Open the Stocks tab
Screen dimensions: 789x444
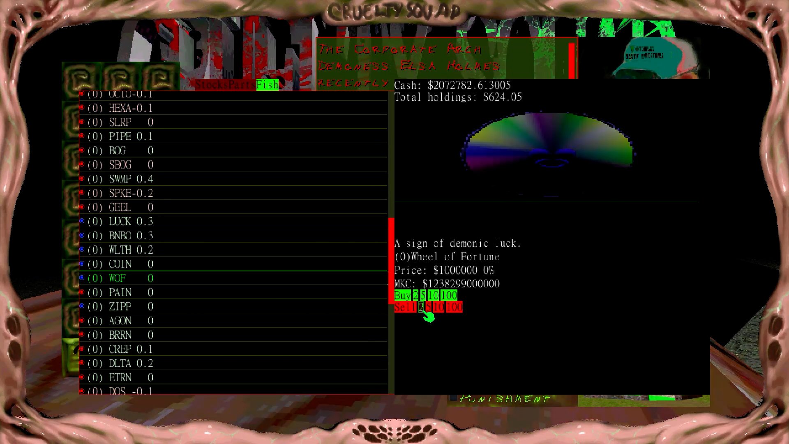click(x=212, y=85)
